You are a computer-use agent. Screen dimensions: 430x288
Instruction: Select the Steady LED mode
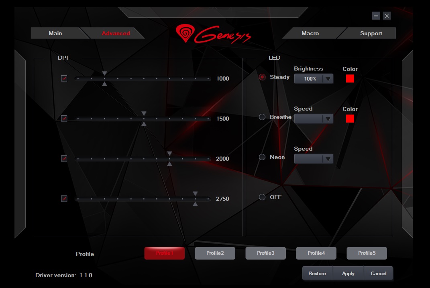pos(262,77)
